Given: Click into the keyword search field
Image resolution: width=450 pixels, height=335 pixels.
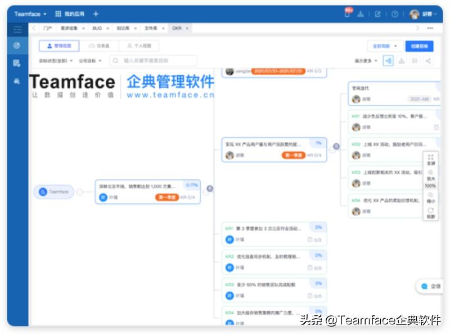Looking at the screenshot, I should point(154,61).
